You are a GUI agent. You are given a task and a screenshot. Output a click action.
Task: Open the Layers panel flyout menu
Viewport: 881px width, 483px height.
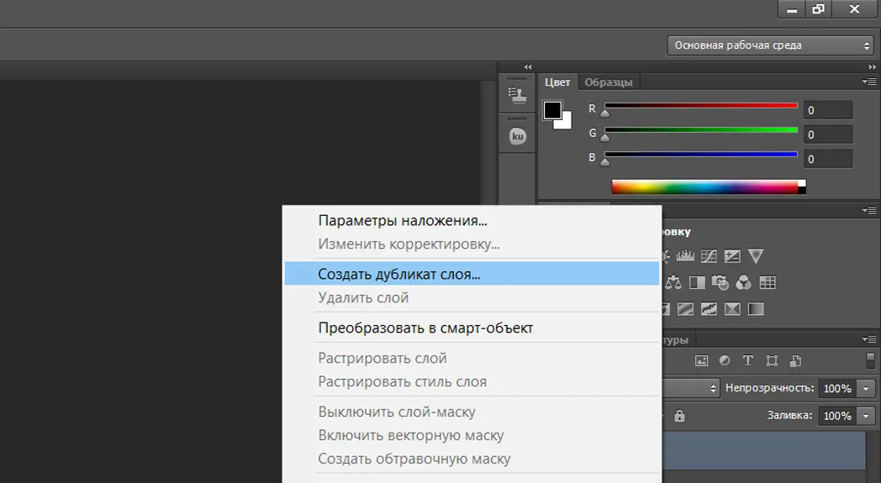pos(869,340)
